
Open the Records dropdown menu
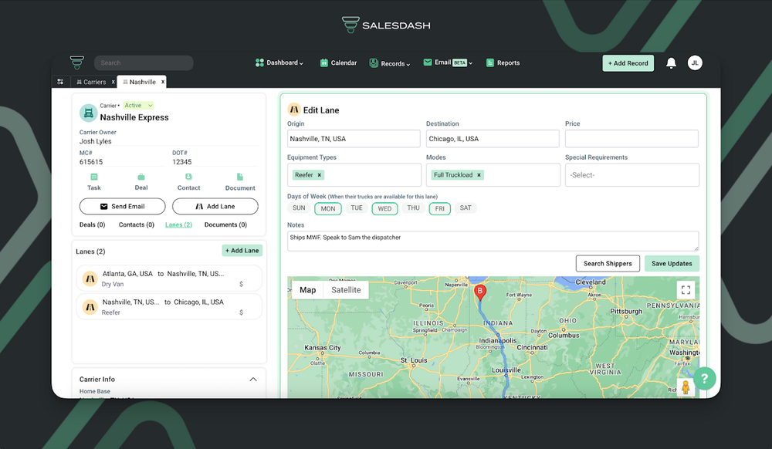click(389, 63)
